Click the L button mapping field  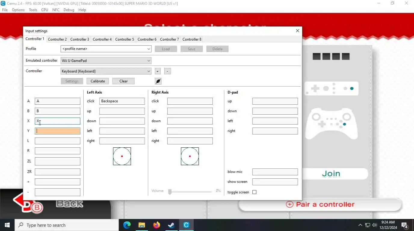[57, 141]
